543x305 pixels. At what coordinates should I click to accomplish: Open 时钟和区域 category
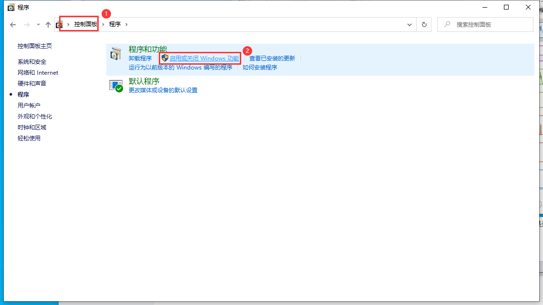pos(32,127)
